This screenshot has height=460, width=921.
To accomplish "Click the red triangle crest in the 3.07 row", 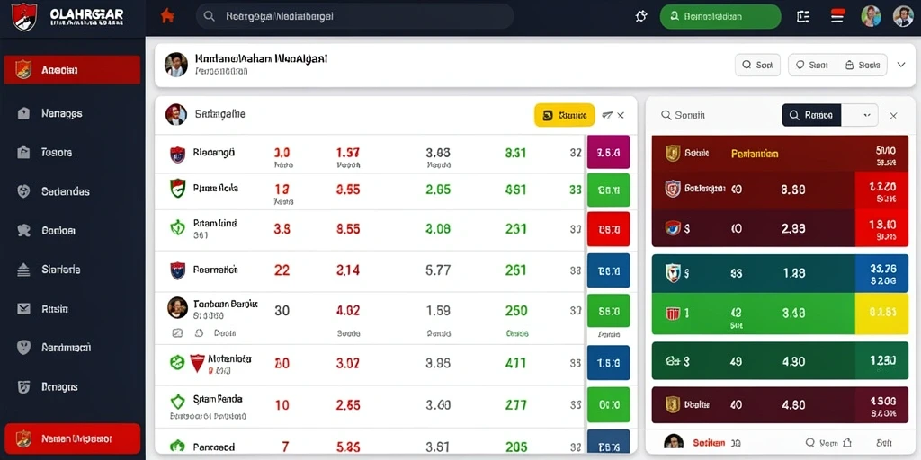I will (x=197, y=363).
